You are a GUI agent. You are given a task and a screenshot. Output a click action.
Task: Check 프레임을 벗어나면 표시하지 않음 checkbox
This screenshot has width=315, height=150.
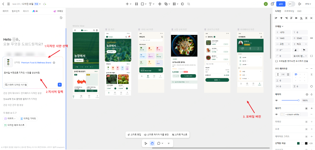(x=276, y=61)
